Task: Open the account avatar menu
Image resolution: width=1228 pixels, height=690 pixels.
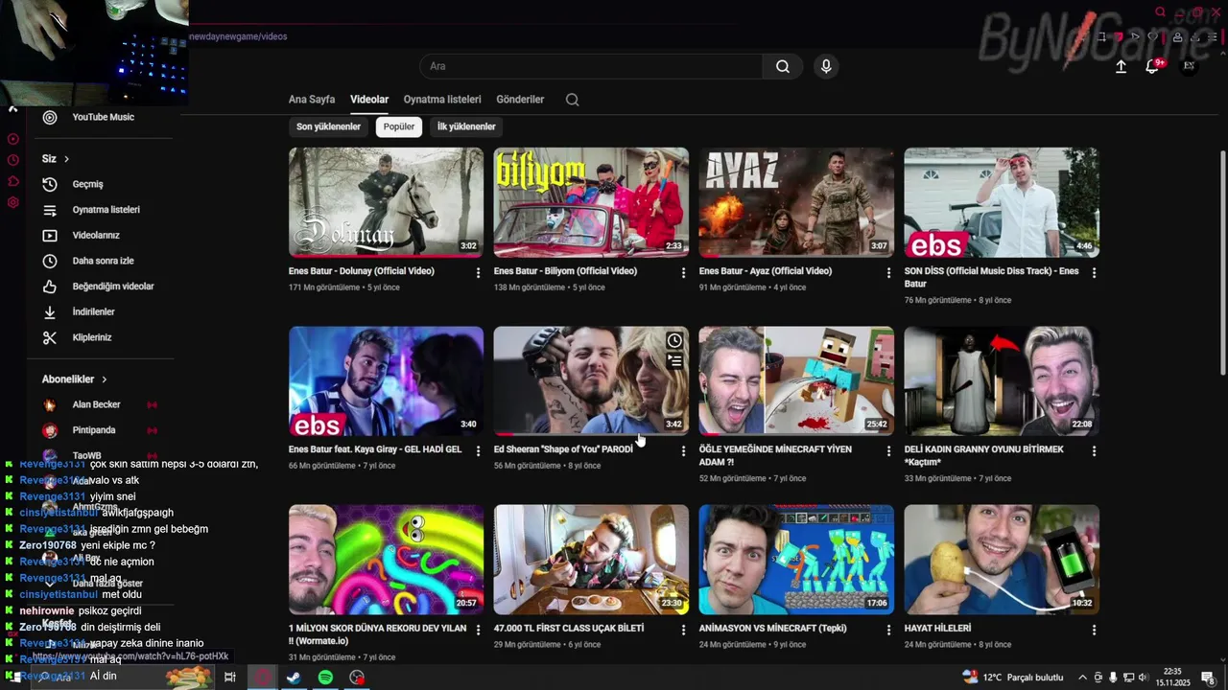Action: (x=1190, y=66)
